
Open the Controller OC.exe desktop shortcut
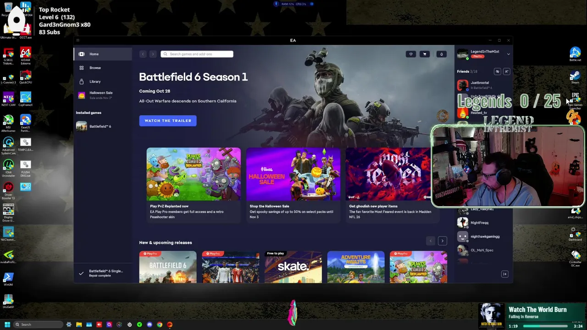pyautogui.click(x=575, y=258)
